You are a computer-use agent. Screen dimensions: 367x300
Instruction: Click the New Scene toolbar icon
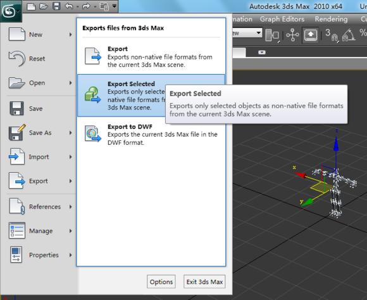[31, 6]
